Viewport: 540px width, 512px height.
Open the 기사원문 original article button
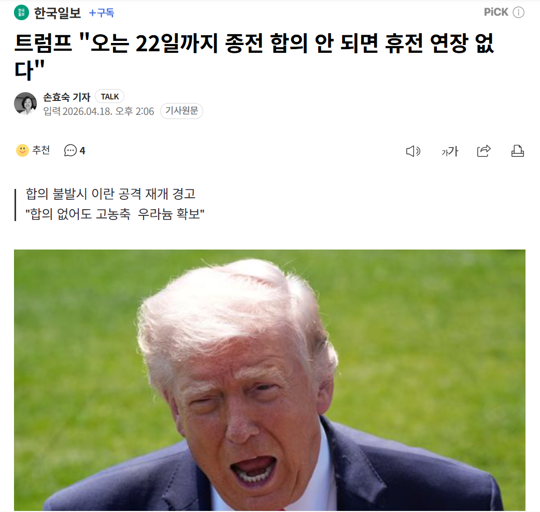coord(181,111)
